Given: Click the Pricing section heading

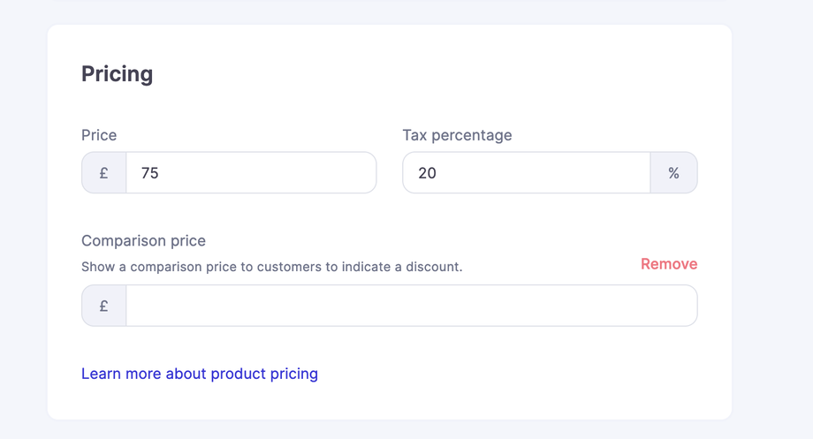Looking at the screenshot, I should pos(117,74).
